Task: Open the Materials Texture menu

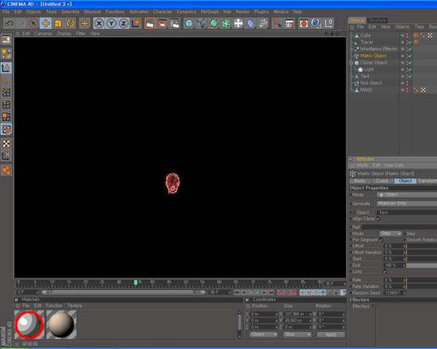Action: tap(74, 305)
